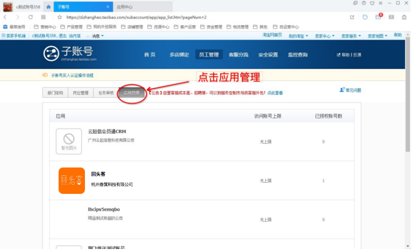
Task: Click 帮助 | 反馈 in the blue header
Action: (349, 55)
